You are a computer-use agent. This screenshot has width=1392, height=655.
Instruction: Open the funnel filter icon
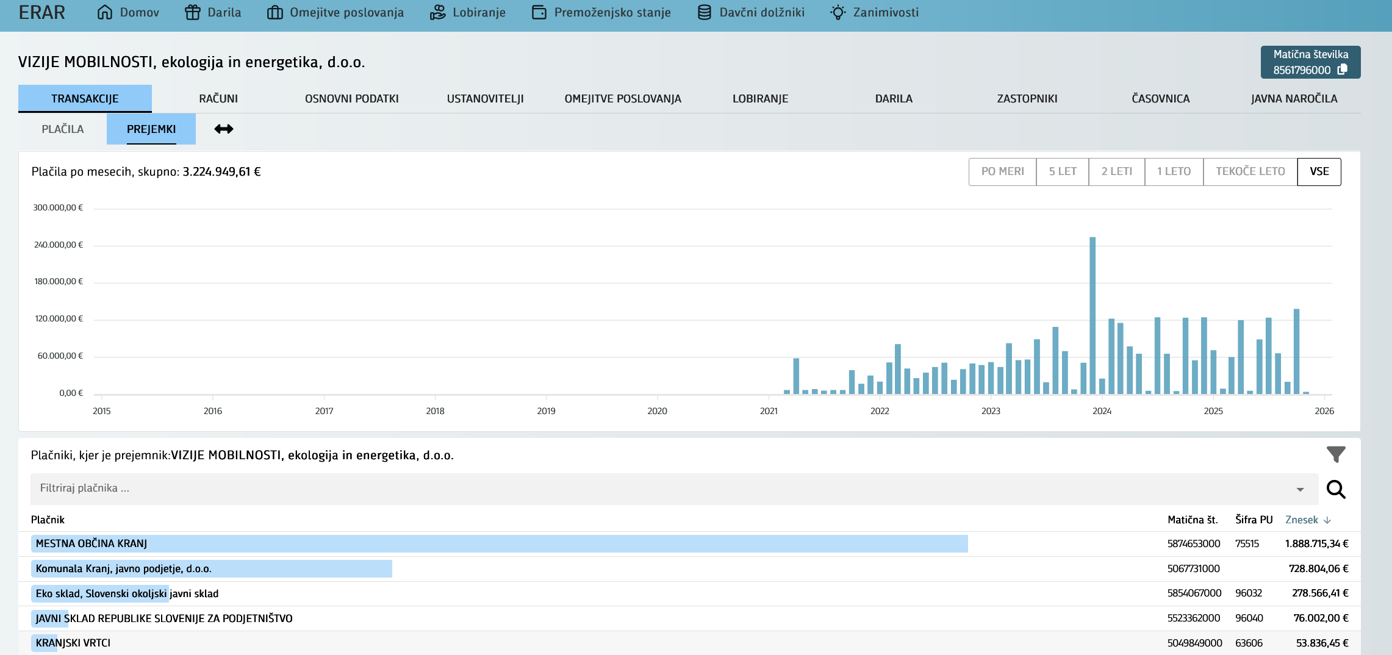1336,454
